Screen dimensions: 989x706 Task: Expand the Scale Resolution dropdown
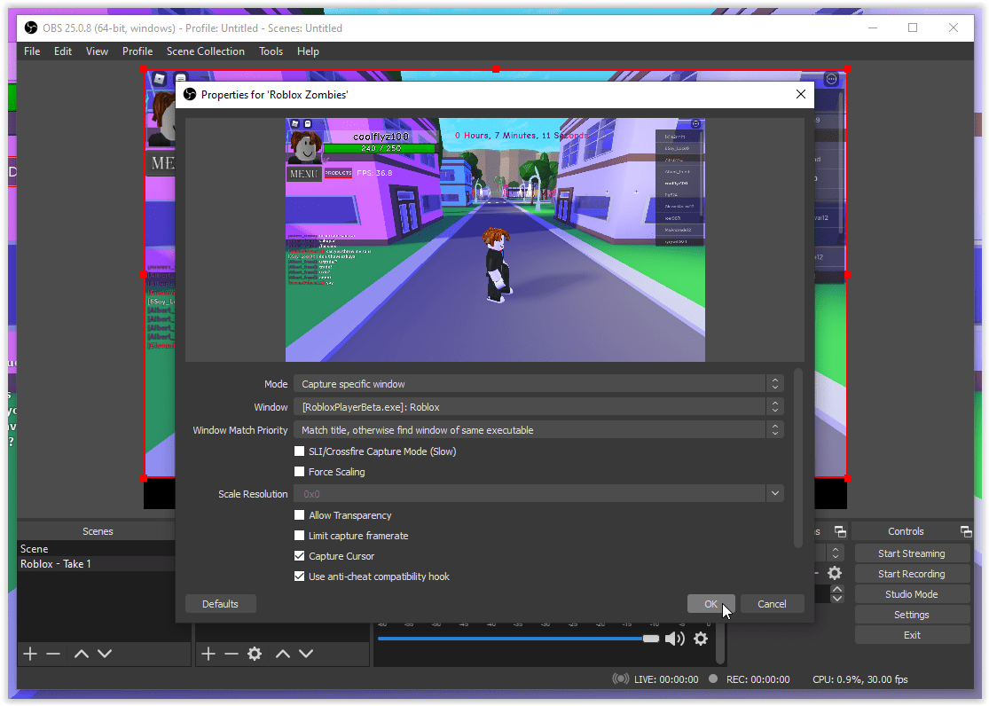point(775,493)
